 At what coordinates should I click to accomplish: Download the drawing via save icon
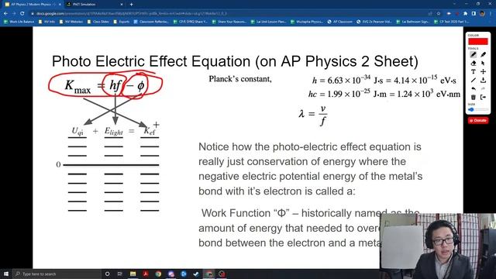483,81
